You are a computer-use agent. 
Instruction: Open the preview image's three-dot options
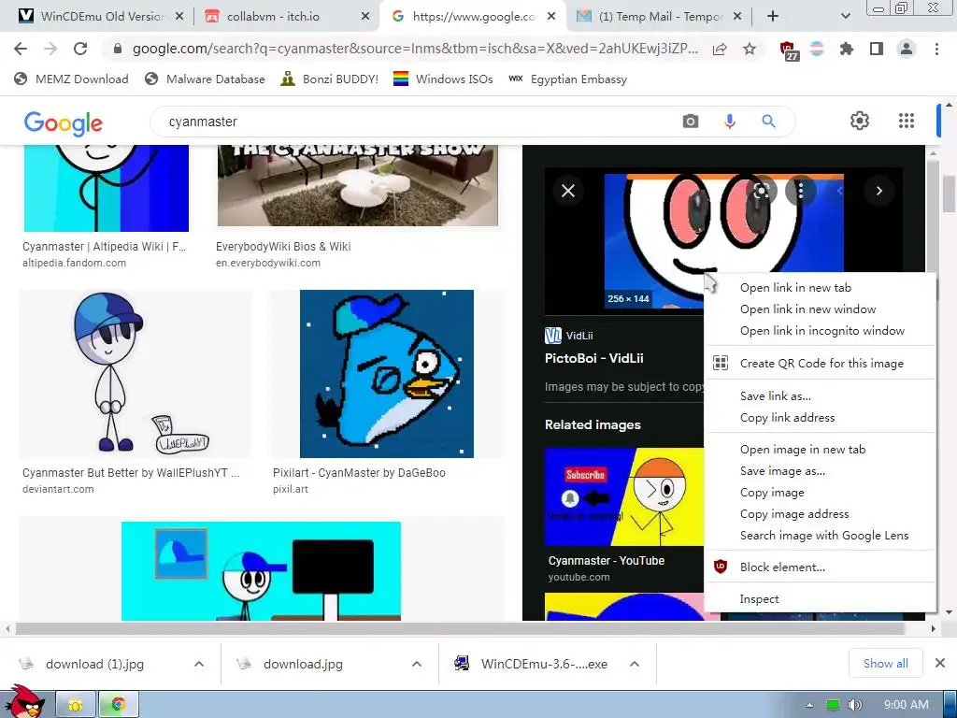800,191
